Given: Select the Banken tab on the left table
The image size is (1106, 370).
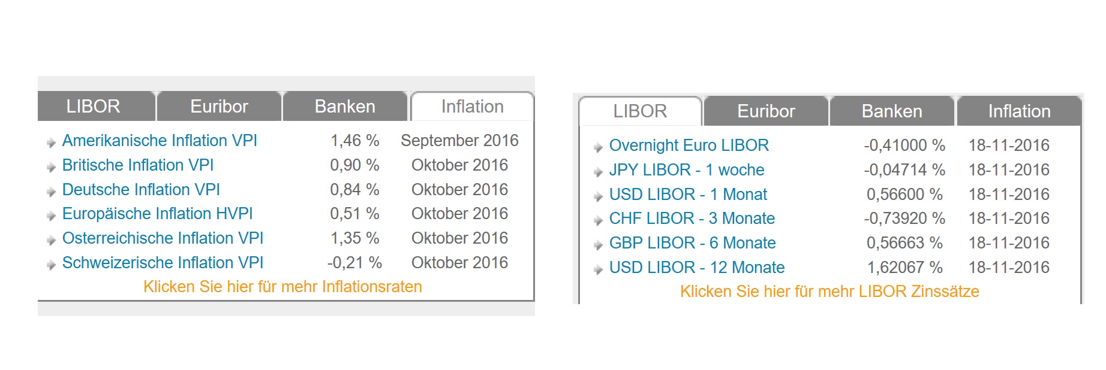Looking at the screenshot, I should click(x=344, y=106).
